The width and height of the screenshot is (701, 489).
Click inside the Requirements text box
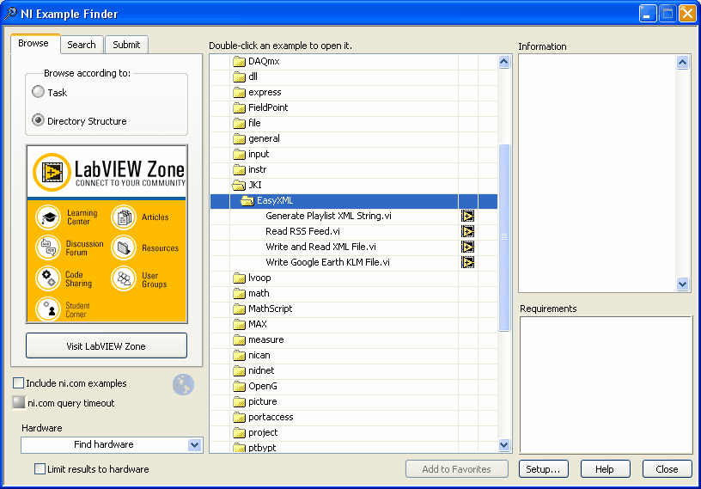[x=606, y=385]
